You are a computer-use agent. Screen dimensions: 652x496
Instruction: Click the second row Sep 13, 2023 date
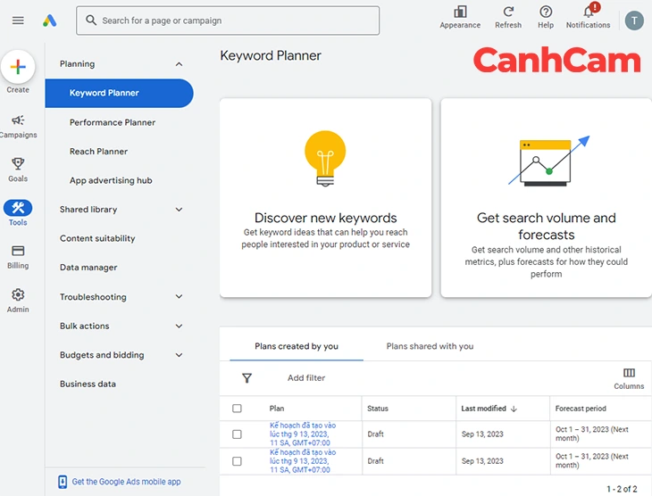click(x=482, y=461)
